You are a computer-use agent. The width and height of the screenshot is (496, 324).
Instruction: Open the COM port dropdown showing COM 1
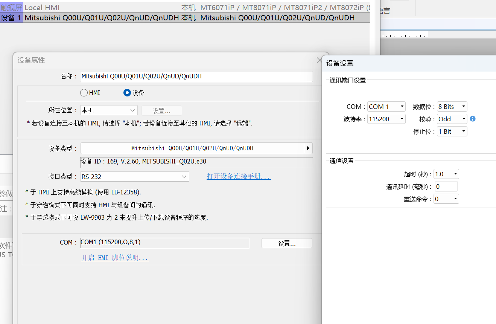tap(386, 107)
